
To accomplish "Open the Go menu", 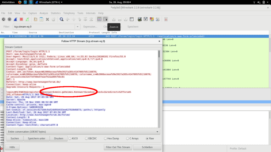I will pos(24,13).
